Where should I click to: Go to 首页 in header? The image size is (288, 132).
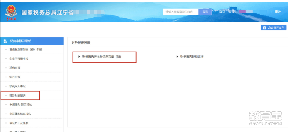click(x=222, y=12)
